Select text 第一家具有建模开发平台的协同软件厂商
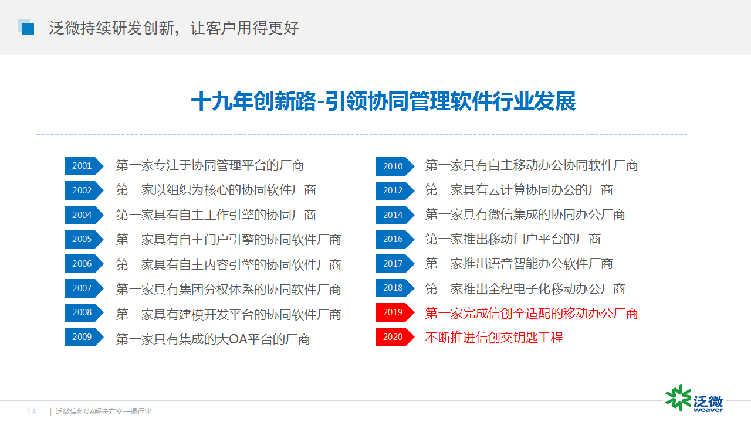The image size is (751, 422). click(x=229, y=315)
